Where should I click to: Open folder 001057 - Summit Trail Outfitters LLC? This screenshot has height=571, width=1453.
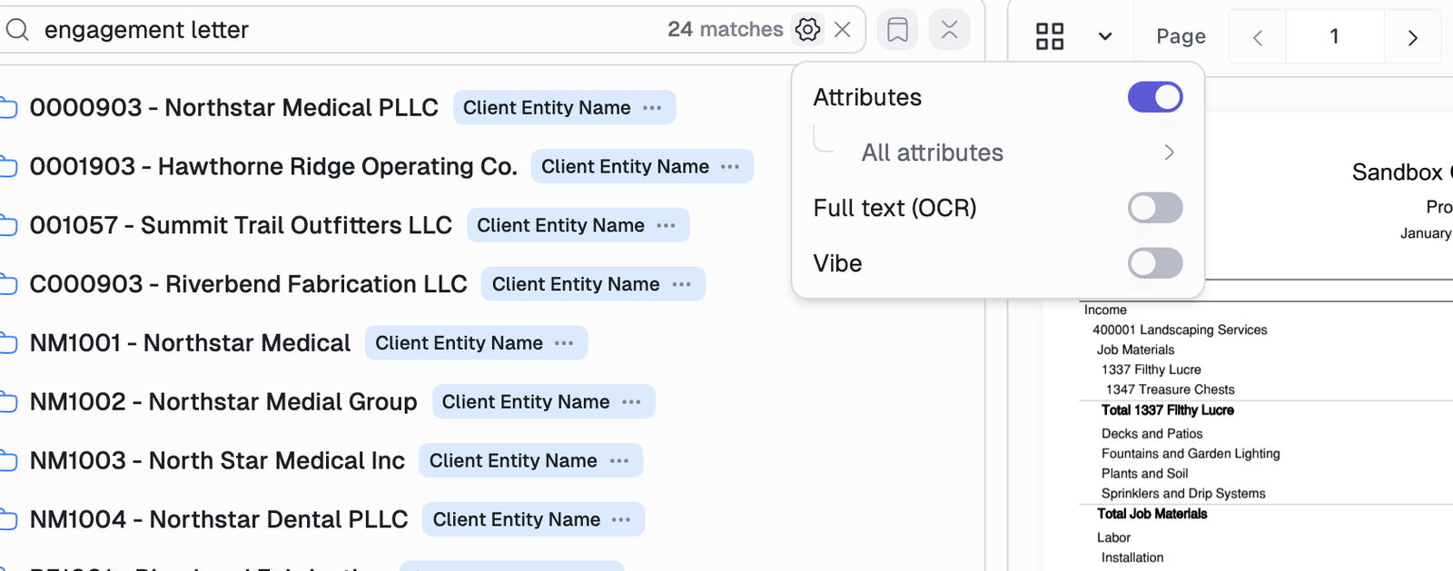tap(241, 225)
